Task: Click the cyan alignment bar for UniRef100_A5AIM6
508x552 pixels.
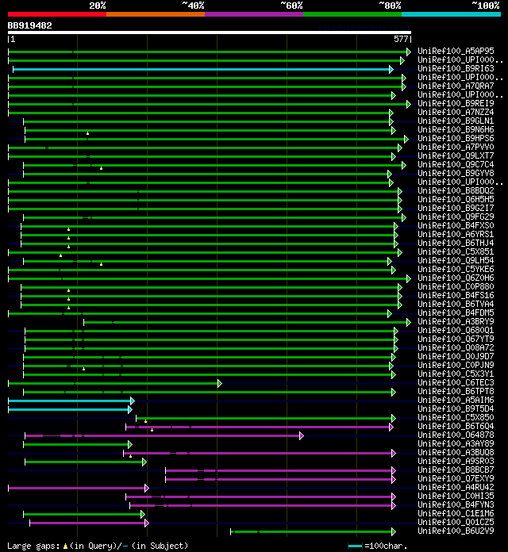Action: click(71, 401)
